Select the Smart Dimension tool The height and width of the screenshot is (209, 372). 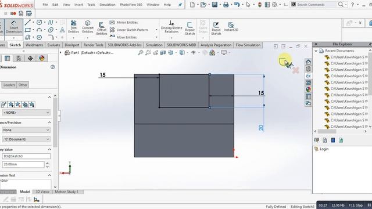click(x=13, y=27)
